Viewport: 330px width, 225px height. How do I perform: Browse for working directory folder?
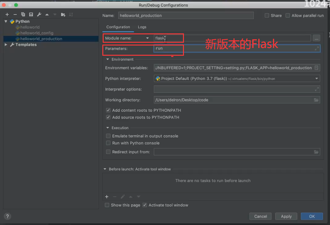coord(316,100)
